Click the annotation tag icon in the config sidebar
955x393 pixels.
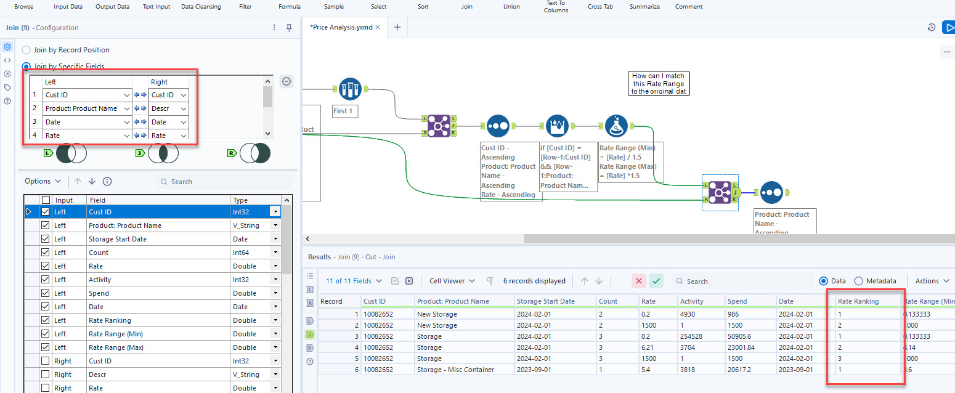[x=7, y=87]
